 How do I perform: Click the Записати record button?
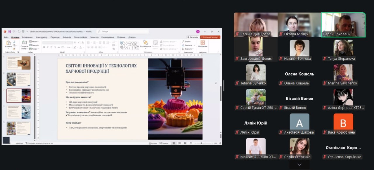click(193, 37)
